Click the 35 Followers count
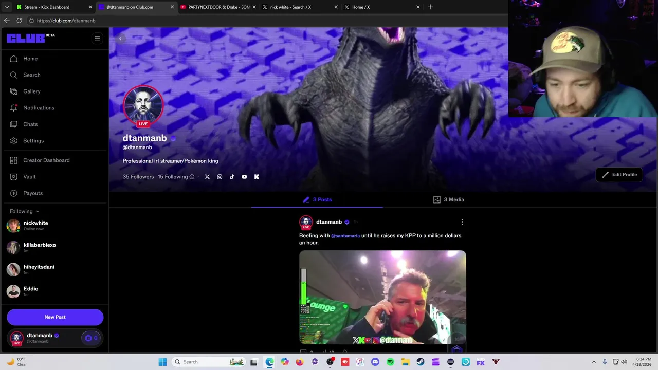 (138, 177)
